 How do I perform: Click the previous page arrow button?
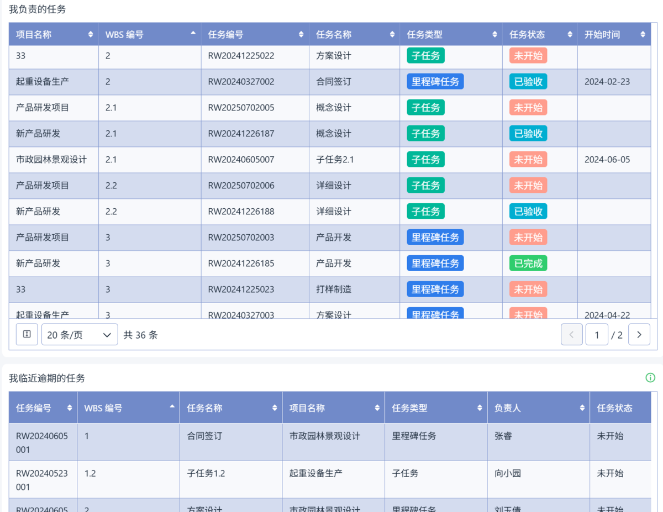tap(571, 335)
